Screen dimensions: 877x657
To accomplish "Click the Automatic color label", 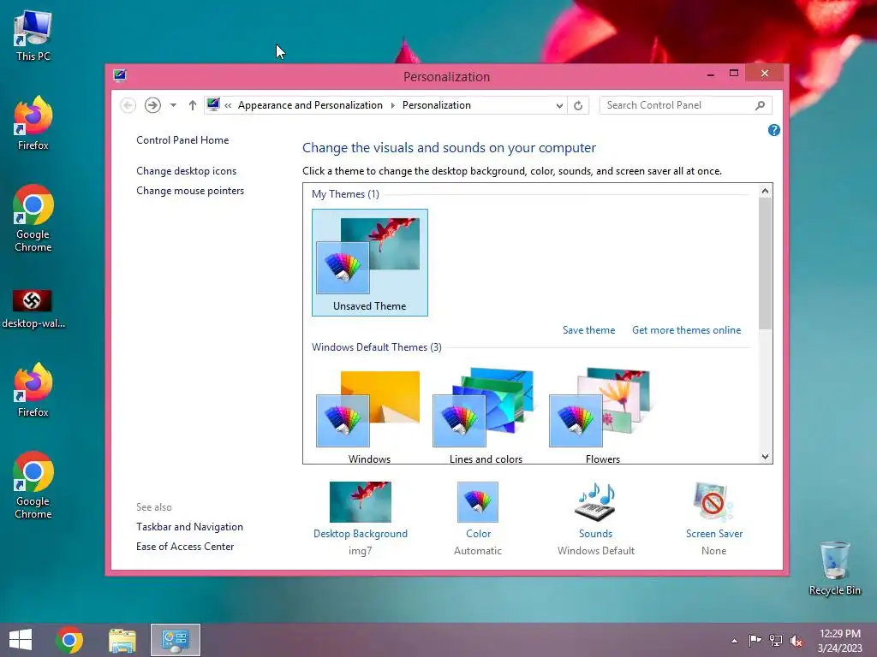I will (478, 551).
